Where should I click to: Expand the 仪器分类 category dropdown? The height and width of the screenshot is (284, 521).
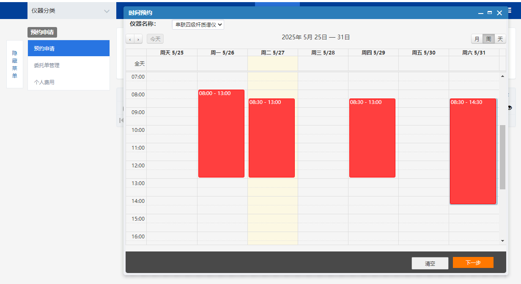tap(107, 11)
